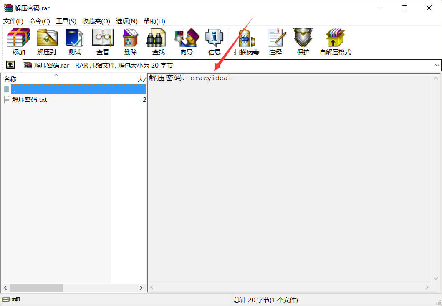Viewport: 442px width, 306px height.
Task: Click comment pane scroll right arrow
Action: point(427,287)
